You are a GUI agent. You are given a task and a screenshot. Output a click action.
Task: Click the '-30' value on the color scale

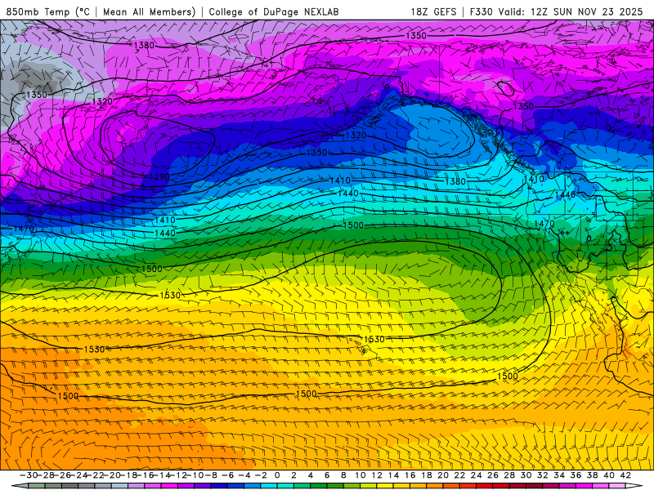(x=29, y=475)
